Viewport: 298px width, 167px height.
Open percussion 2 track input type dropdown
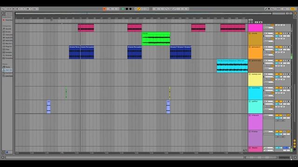(269, 47)
